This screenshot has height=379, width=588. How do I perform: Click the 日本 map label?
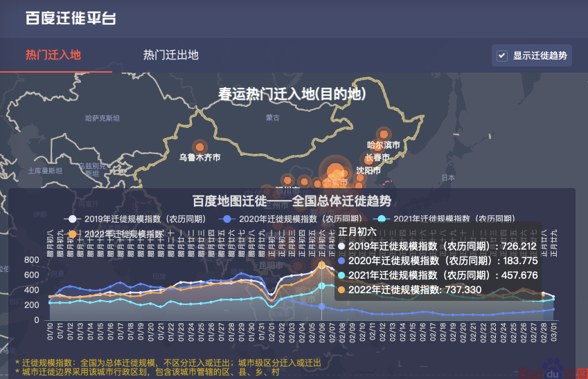(x=448, y=178)
